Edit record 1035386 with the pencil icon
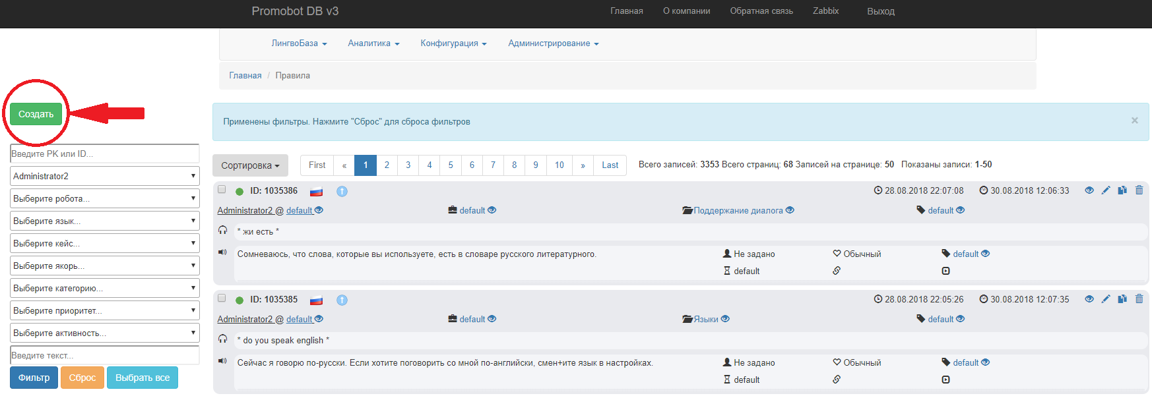The width and height of the screenshot is (1152, 398). [x=1106, y=190]
